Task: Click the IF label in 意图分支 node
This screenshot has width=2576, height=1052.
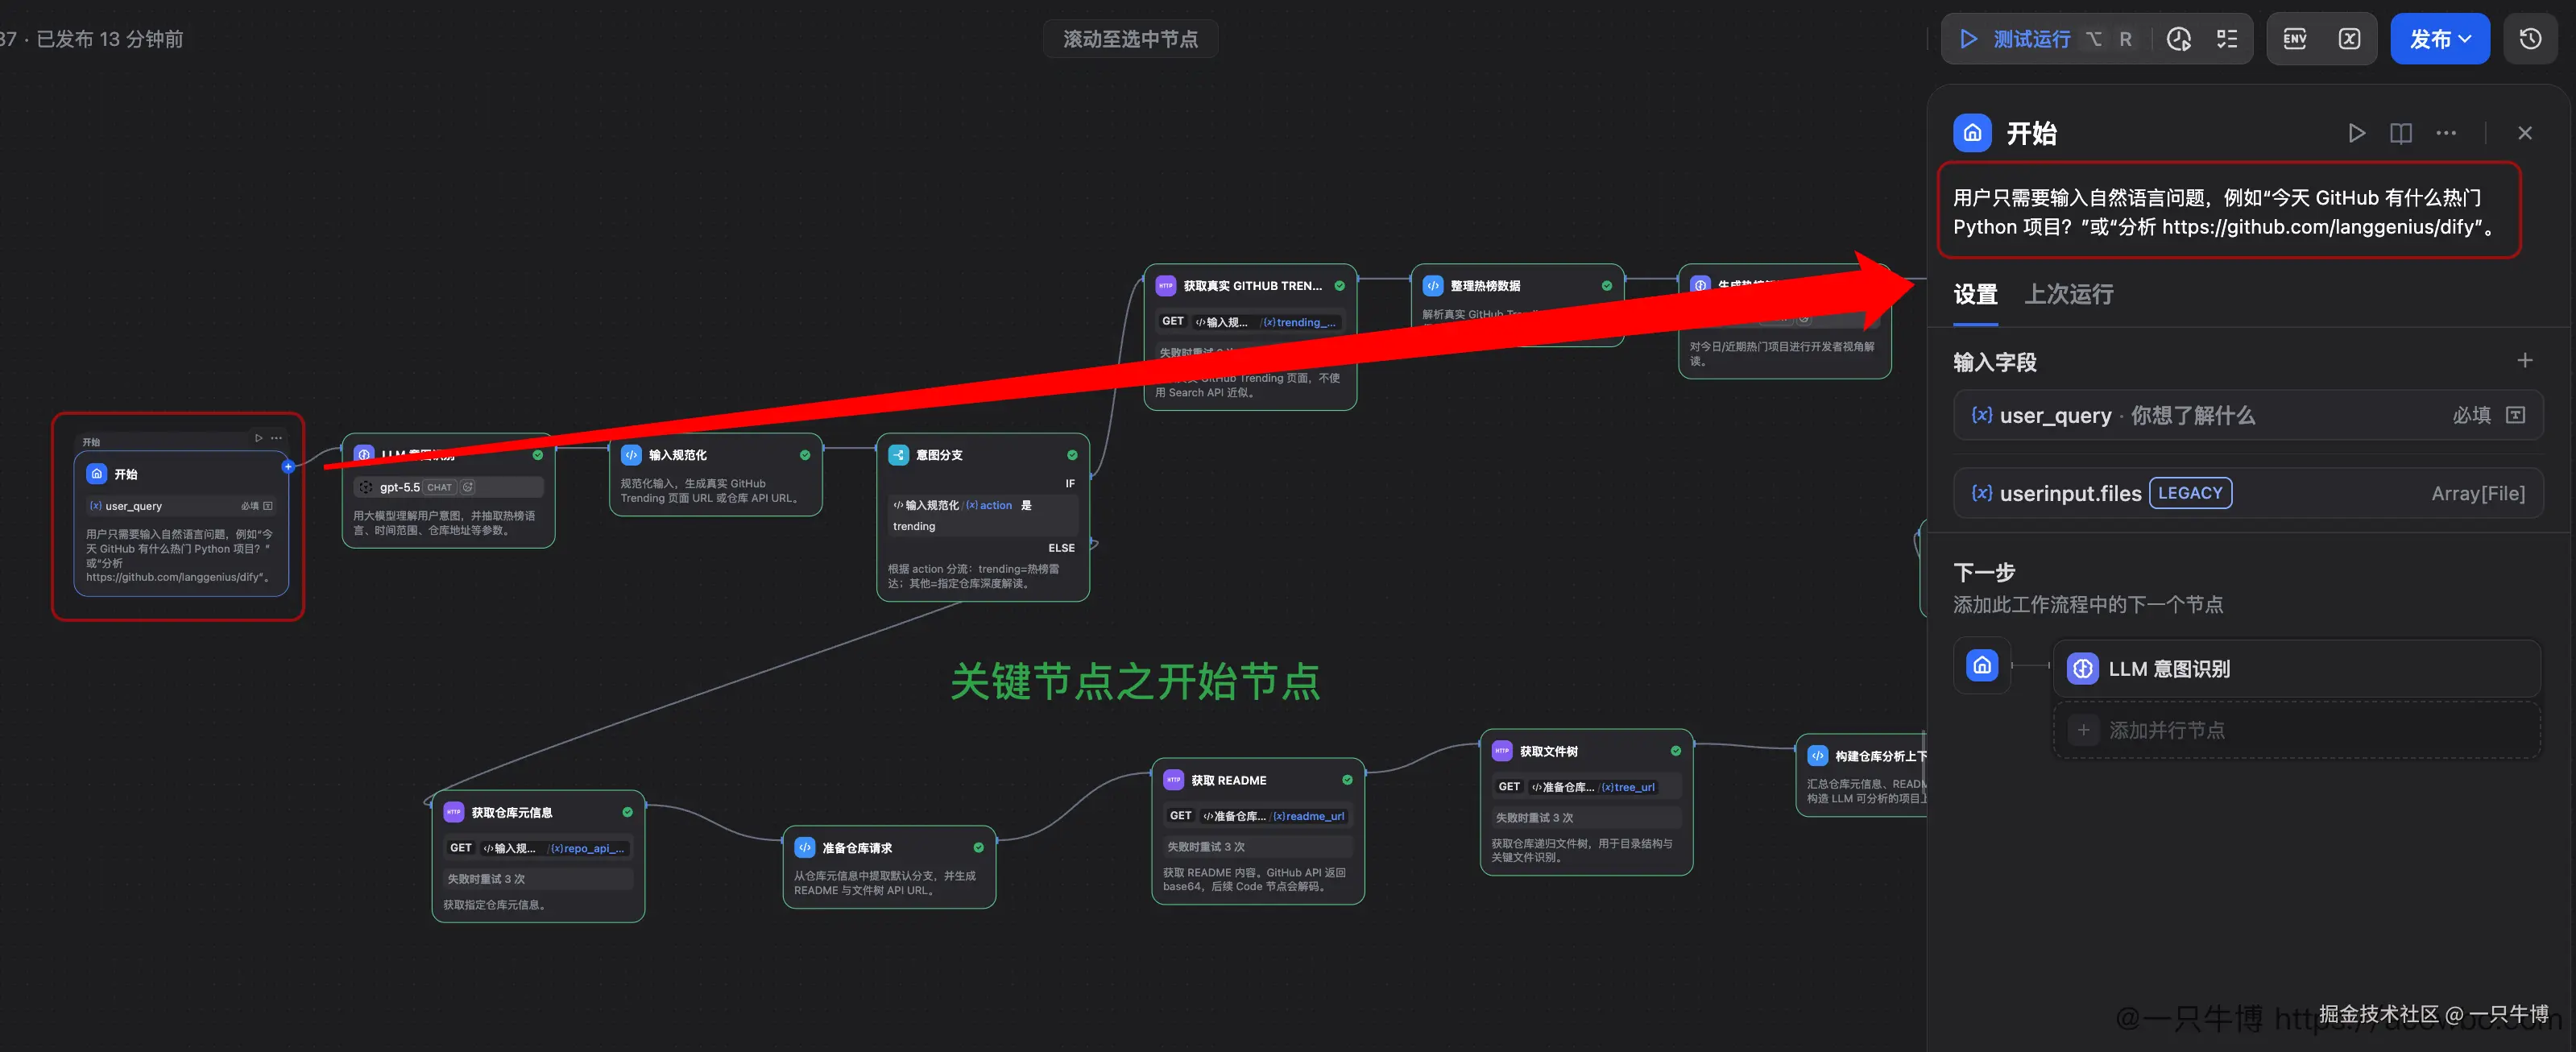Action: (1069, 483)
